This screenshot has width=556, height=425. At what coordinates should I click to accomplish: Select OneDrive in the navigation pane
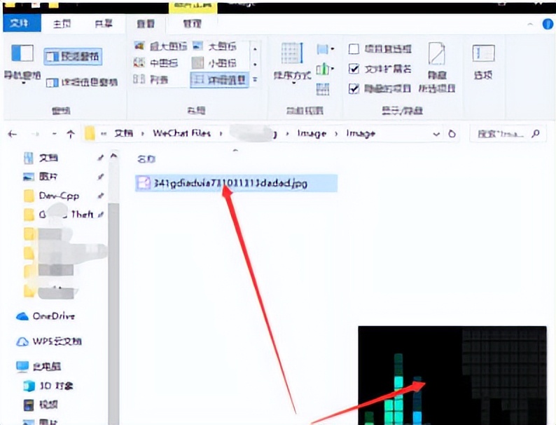(53, 316)
